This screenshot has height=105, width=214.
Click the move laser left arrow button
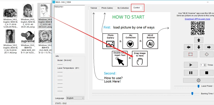pos(189,47)
